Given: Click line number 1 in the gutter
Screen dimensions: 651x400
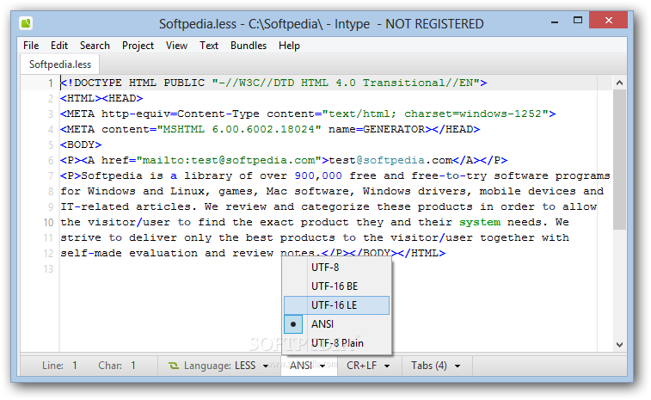Looking at the screenshot, I should point(51,83).
